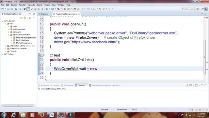209x118 pixels.
Task: Click the Package Explorer horizontal scrollbar
Action: (18, 106)
